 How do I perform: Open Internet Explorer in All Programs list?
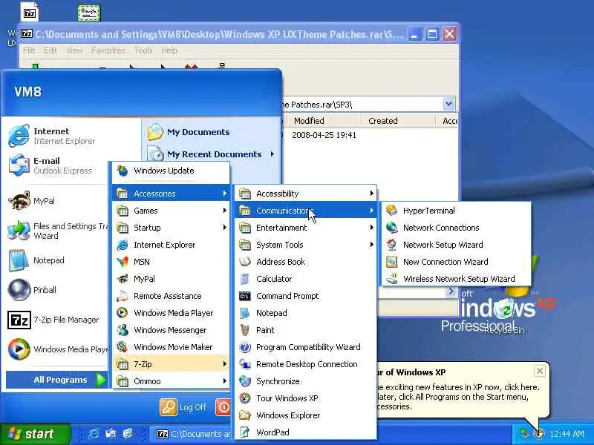[x=172, y=245]
